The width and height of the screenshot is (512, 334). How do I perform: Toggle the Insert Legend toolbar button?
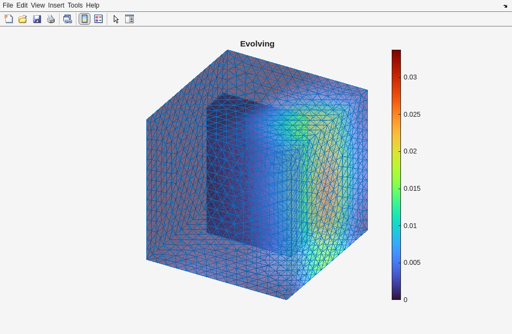[98, 19]
